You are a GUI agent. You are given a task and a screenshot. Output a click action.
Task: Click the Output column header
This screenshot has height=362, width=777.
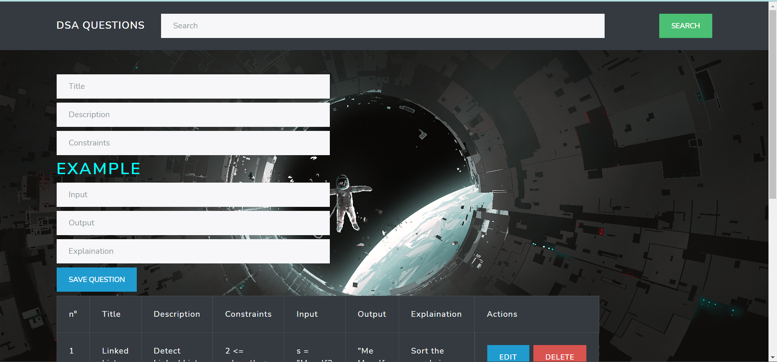(372, 314)
